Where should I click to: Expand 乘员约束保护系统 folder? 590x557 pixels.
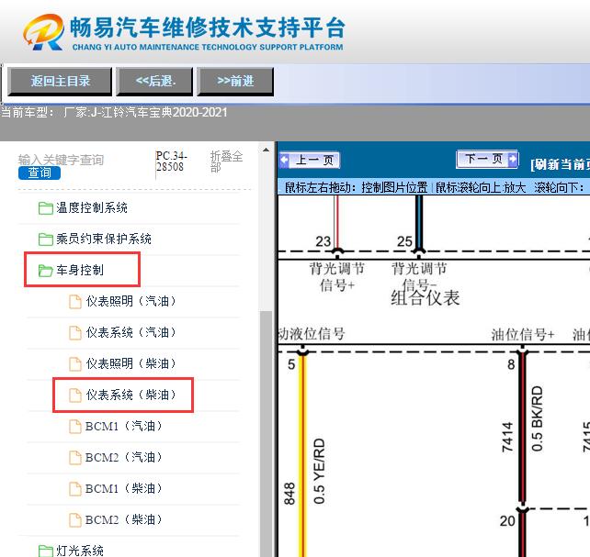(104, 239)
